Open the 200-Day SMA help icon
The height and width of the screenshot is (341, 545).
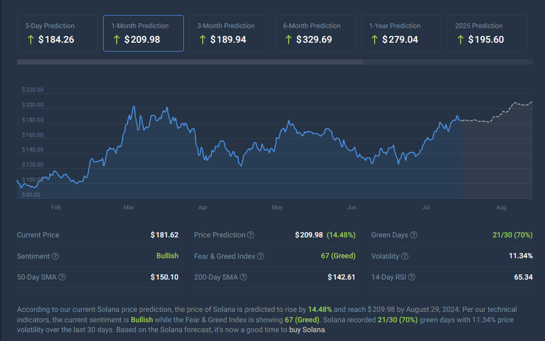[243, 277]
